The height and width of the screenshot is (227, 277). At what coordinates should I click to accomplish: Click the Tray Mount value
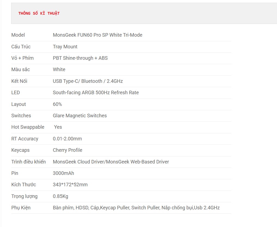[65, 46]
